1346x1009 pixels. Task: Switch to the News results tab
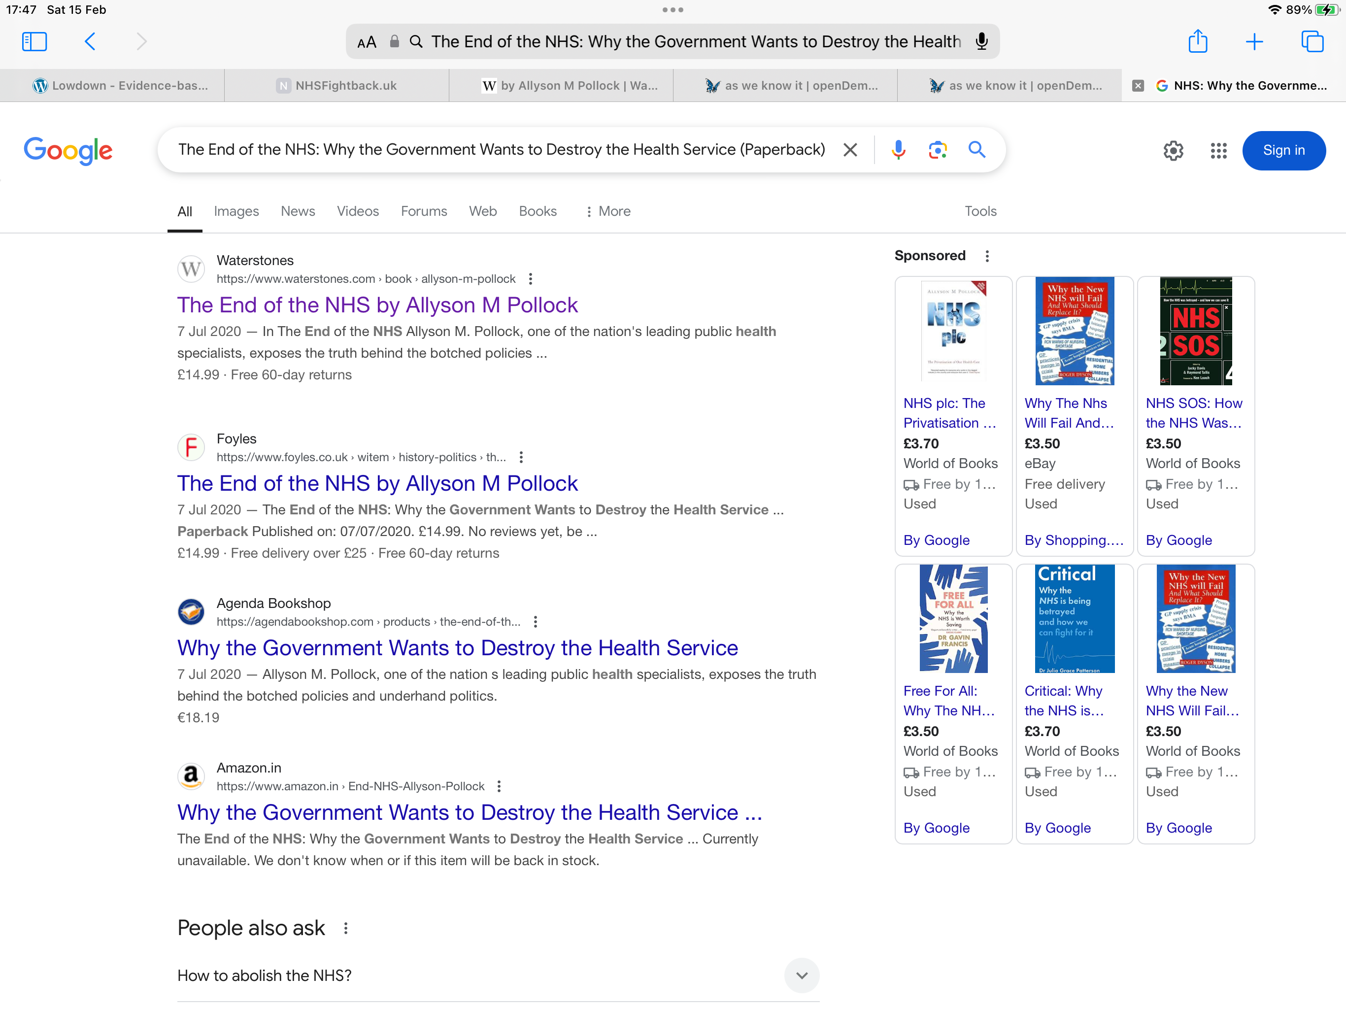click(x=298, y=211)
